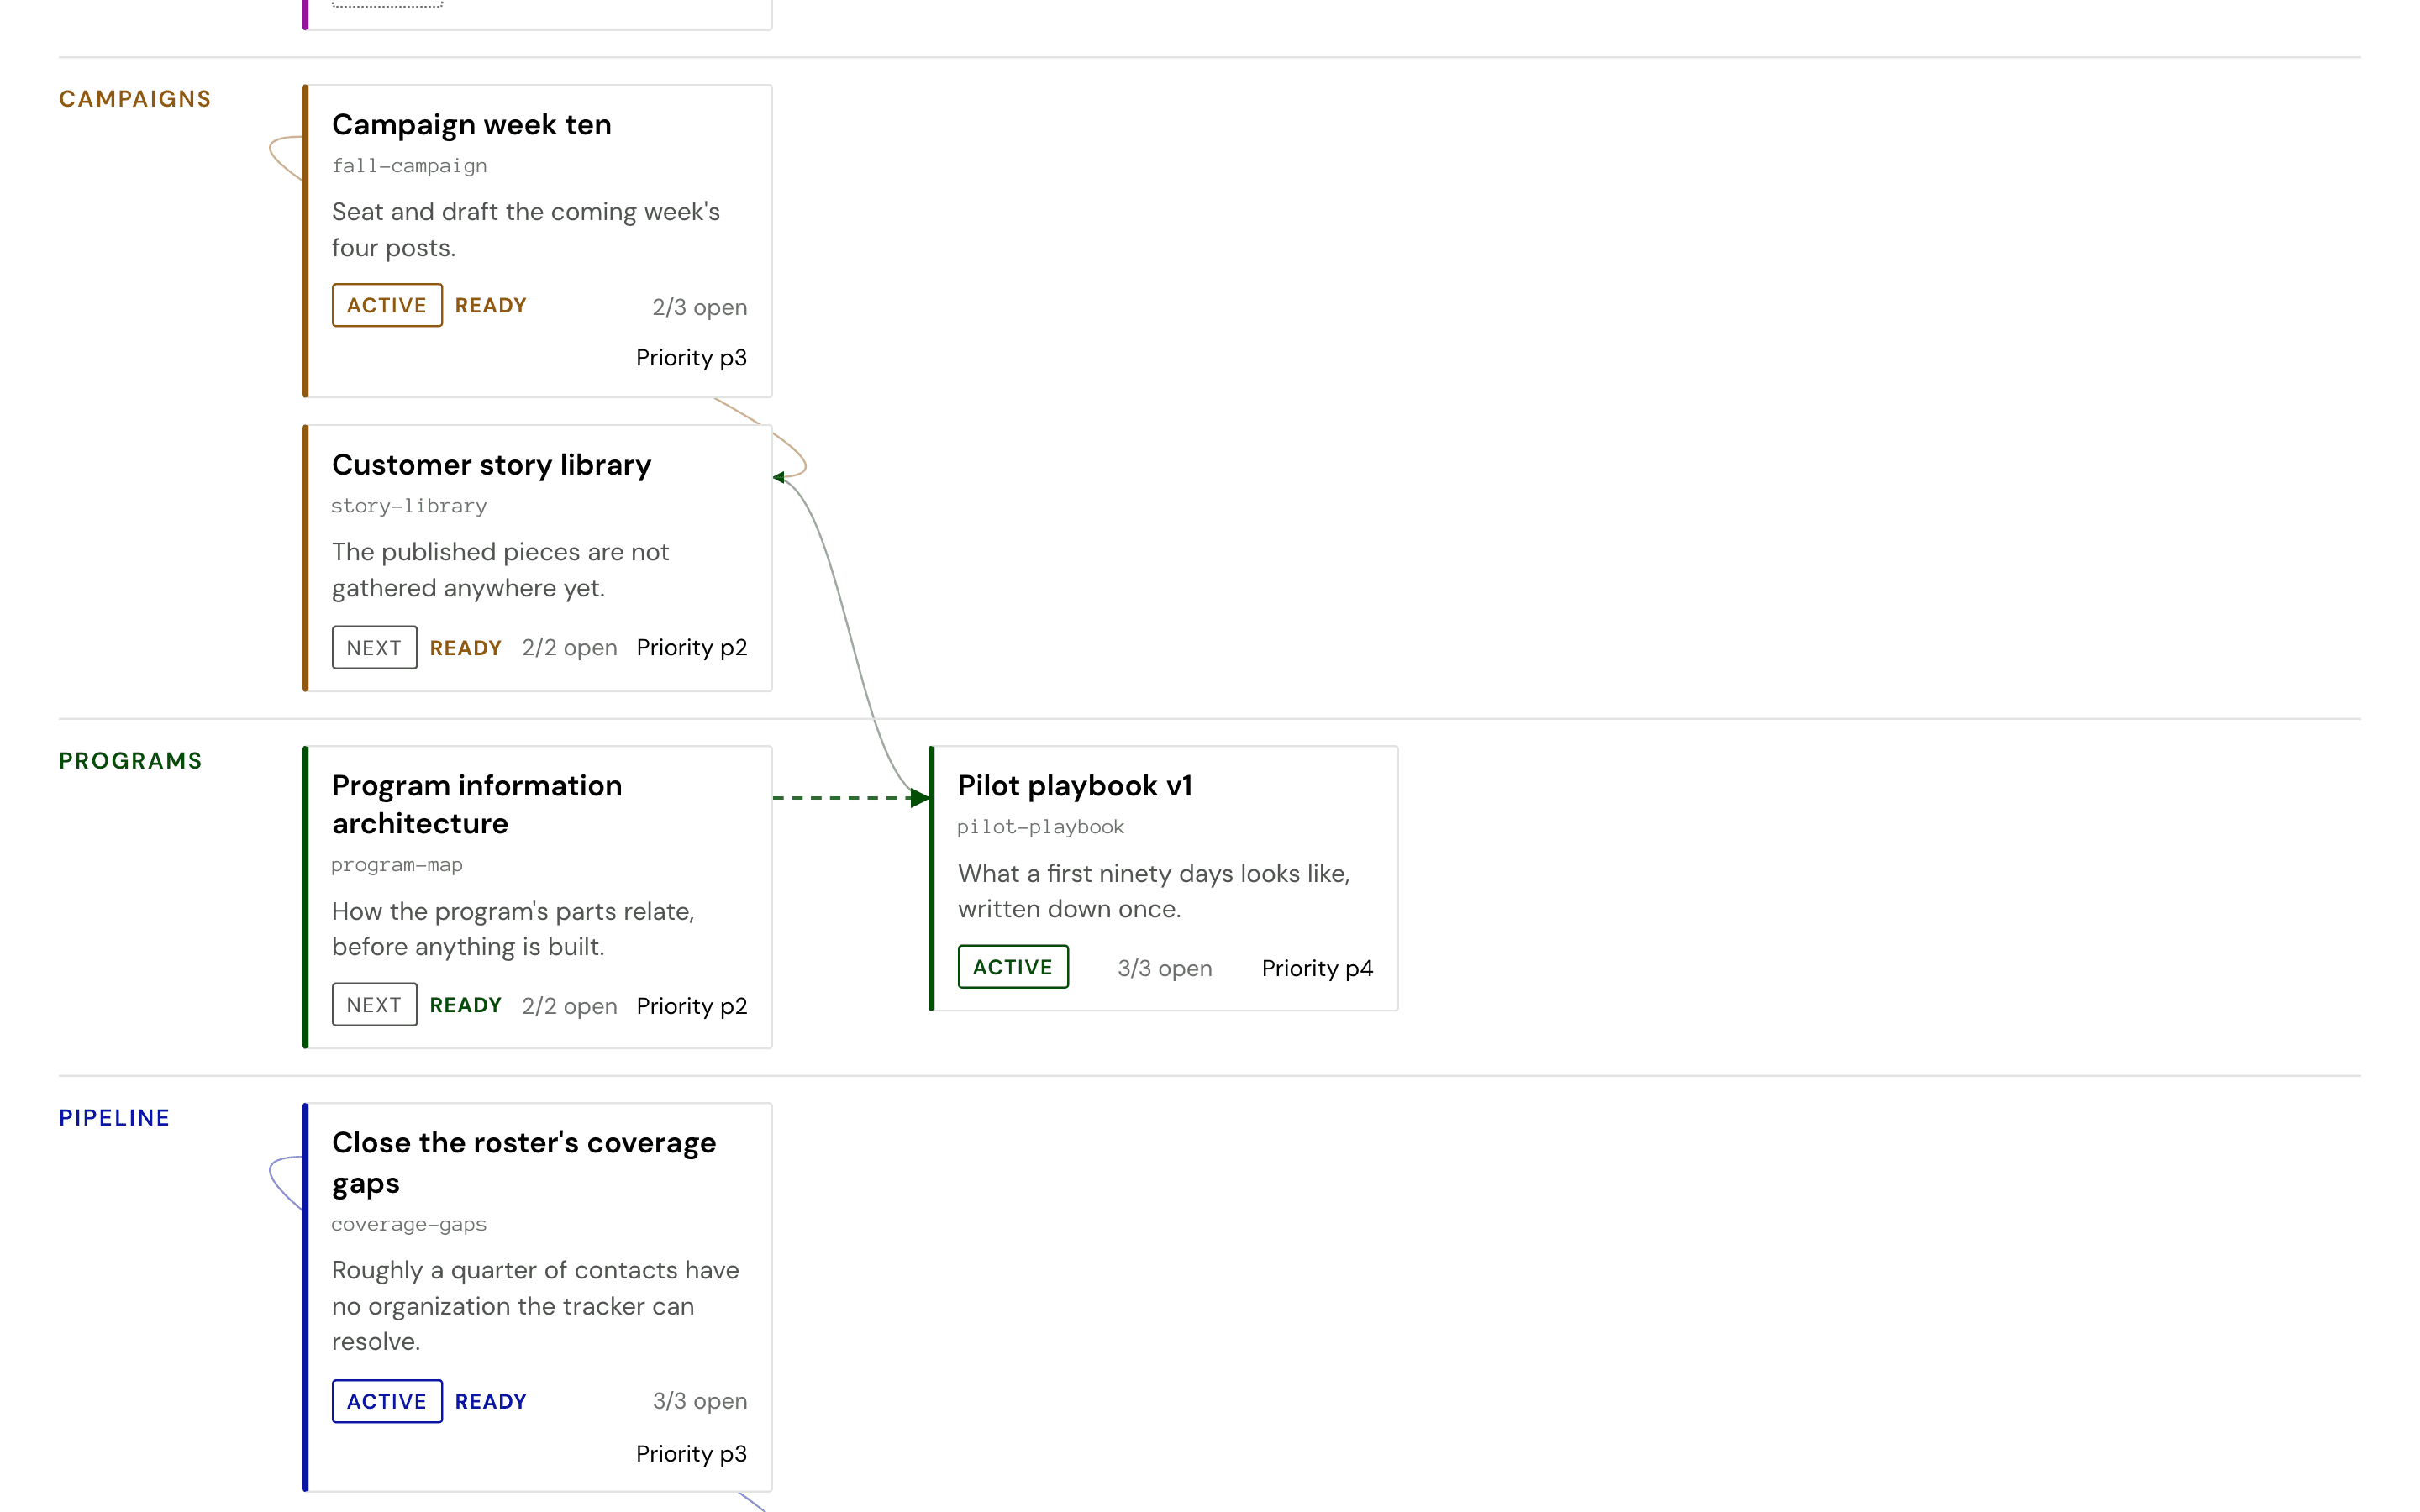
Task: Open Close the roster's coverage gaps card title
Action: pos(523,1162)
